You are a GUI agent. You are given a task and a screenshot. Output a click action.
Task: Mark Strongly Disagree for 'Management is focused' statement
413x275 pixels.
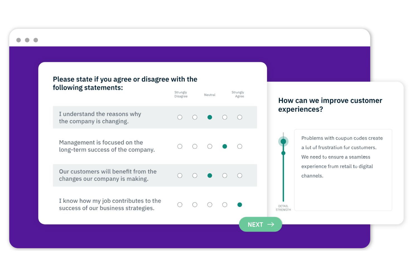[x=180, y=146]
